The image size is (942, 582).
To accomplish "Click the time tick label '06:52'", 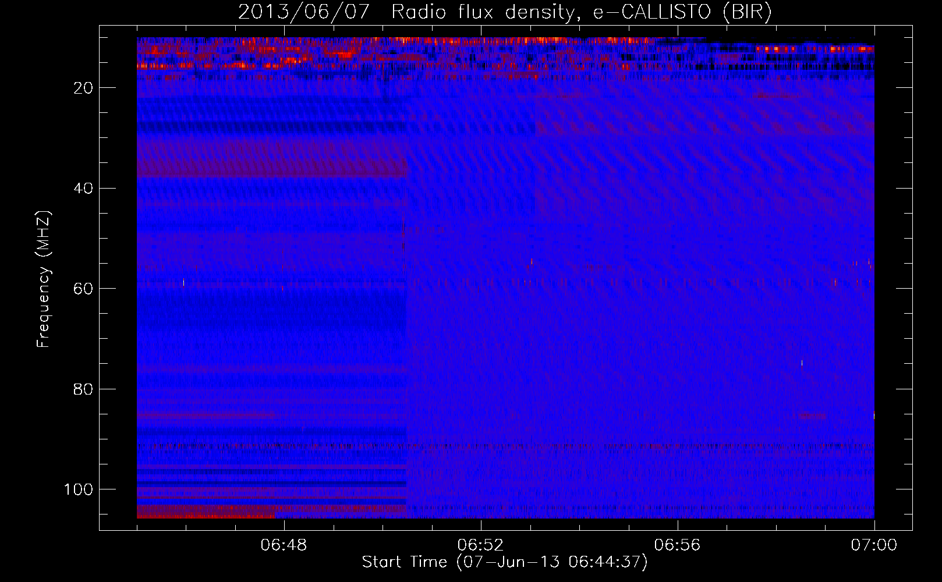I will pyautogui.click(x=480, y=545).
